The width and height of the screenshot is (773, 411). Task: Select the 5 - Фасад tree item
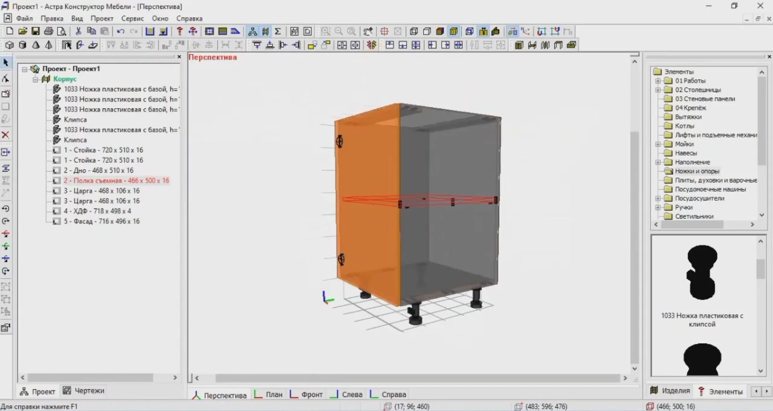[x=101, y=221]
